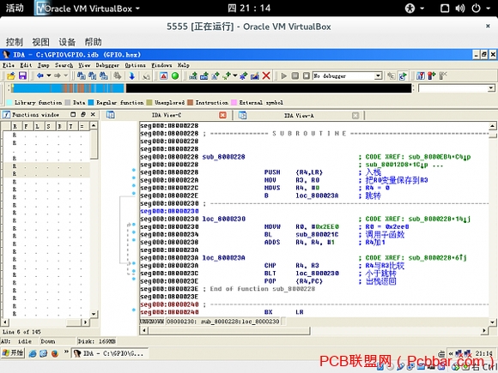Viewport: 498px width, 373px height.
Task: Terminate the process with stop icon
Action: pyautogui.click(x=307, y=75)
